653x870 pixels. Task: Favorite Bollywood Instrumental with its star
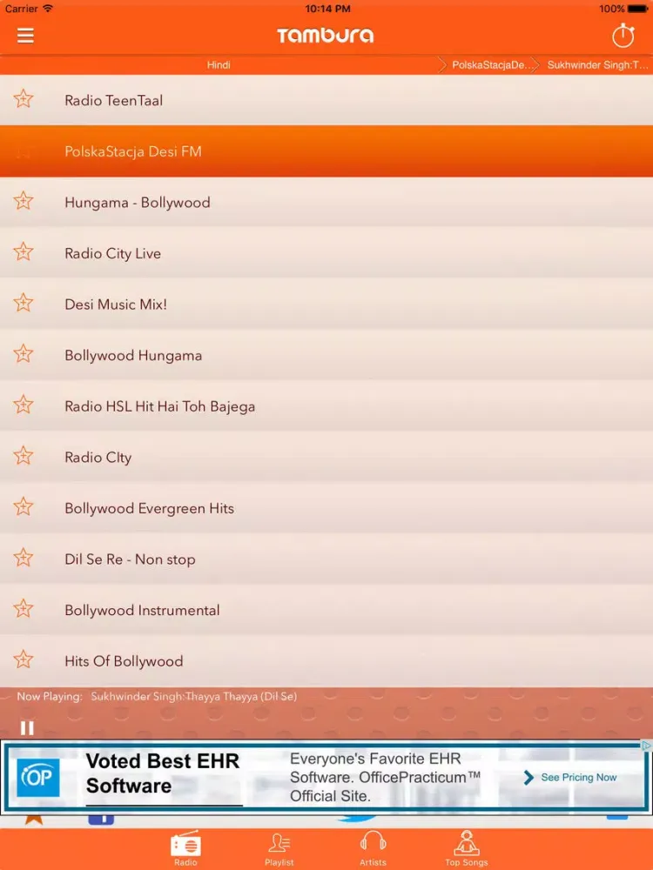coord(24,610)
